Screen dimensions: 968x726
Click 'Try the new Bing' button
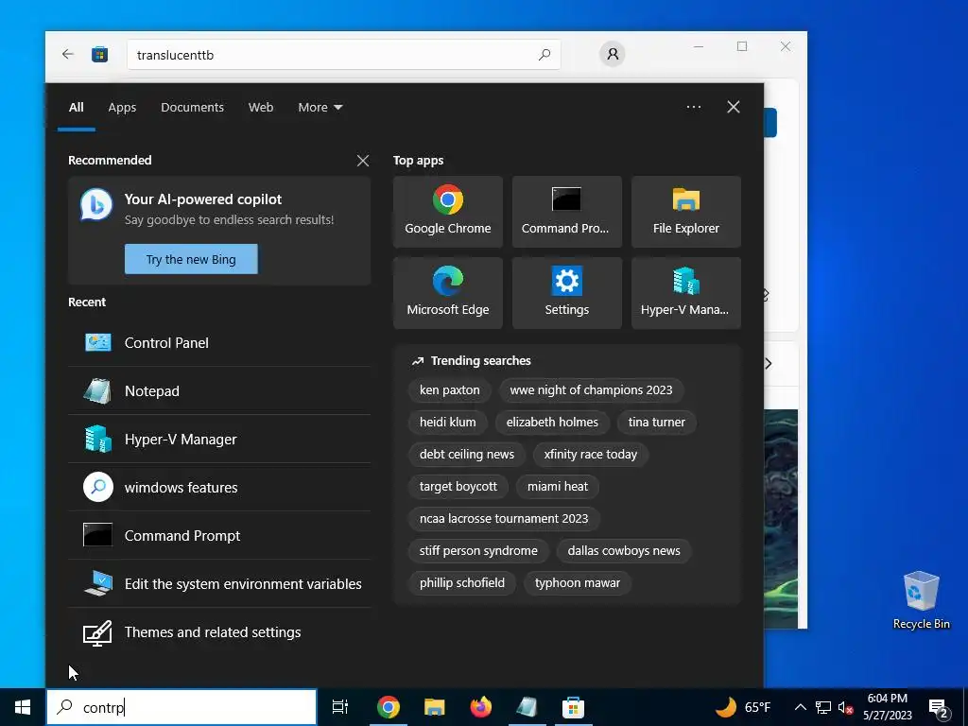click(191, 259)
